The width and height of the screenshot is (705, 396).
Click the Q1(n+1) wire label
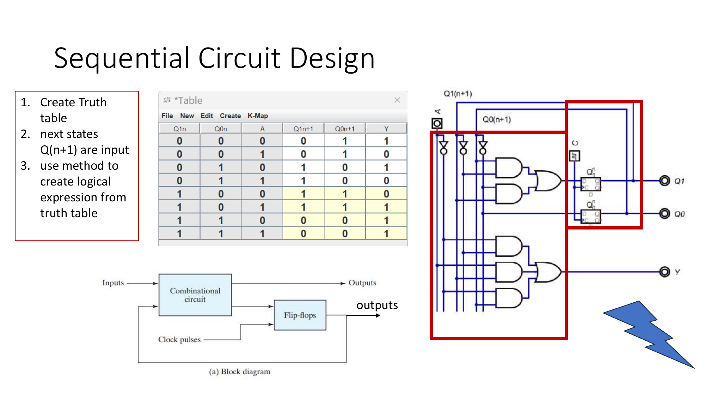click(x=458, y=94)
